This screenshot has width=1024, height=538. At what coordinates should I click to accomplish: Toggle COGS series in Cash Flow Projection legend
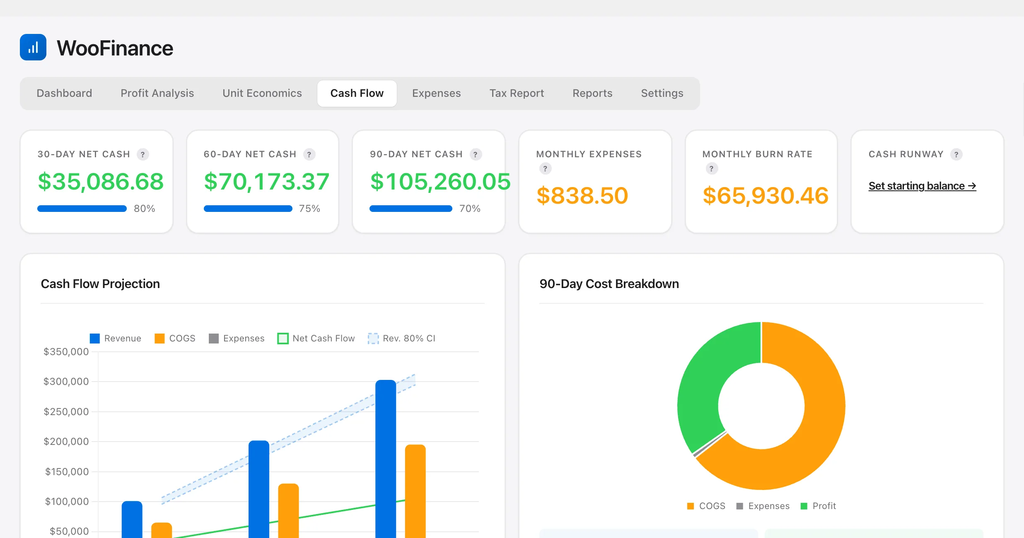click(175, 338)
